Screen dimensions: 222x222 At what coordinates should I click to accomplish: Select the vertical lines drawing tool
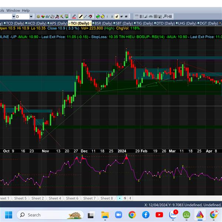coord(141,17)
